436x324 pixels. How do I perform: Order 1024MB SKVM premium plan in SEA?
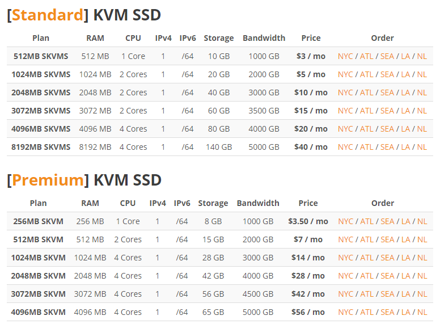coord(387,258)
